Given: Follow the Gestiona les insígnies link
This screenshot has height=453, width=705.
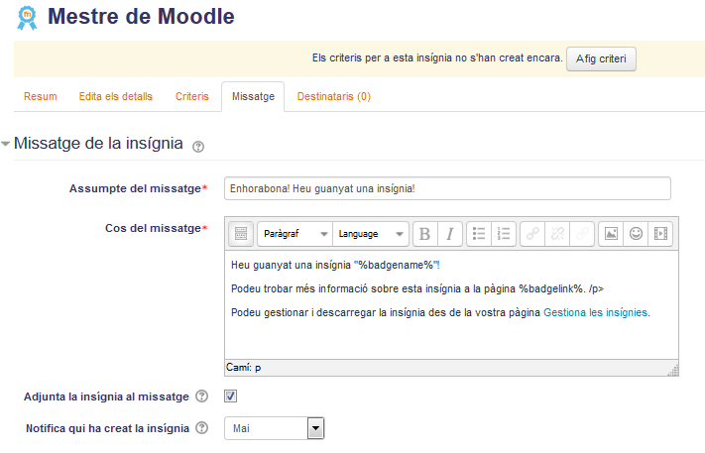Looking at the screenshot, I should coord(595,312).
